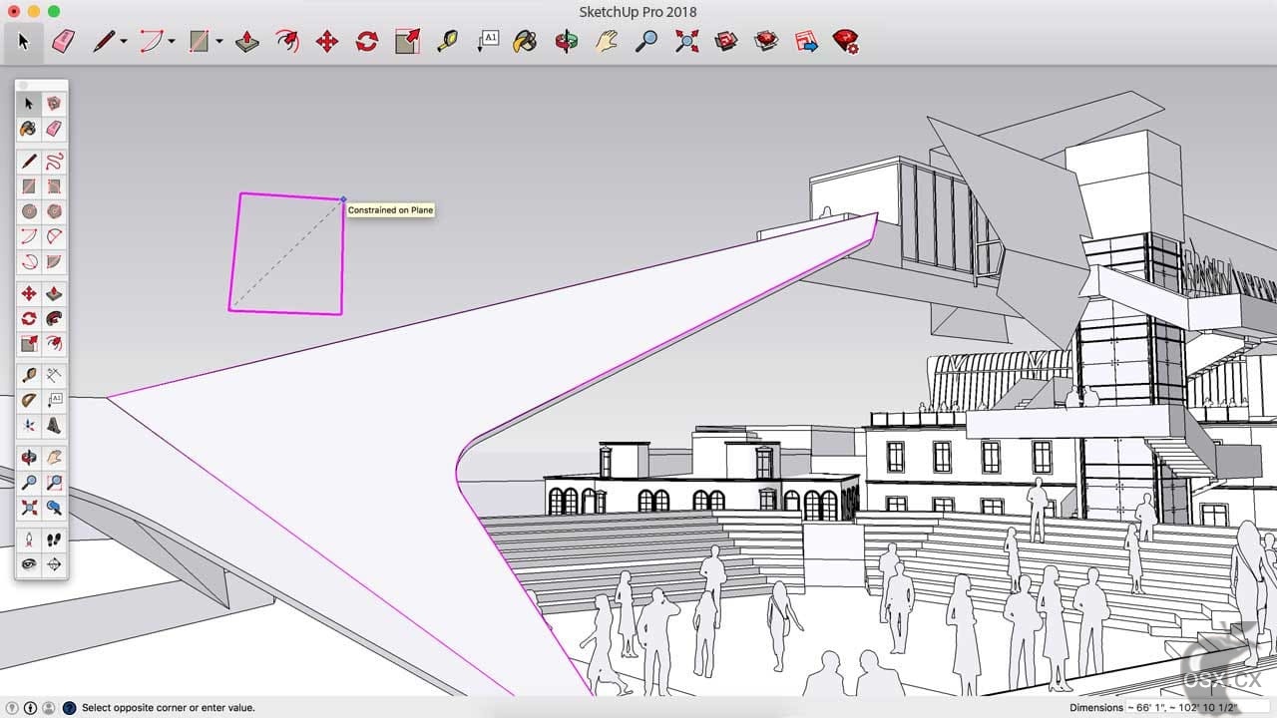Choose the Scale tool in the top toolbar

point(407,41)
